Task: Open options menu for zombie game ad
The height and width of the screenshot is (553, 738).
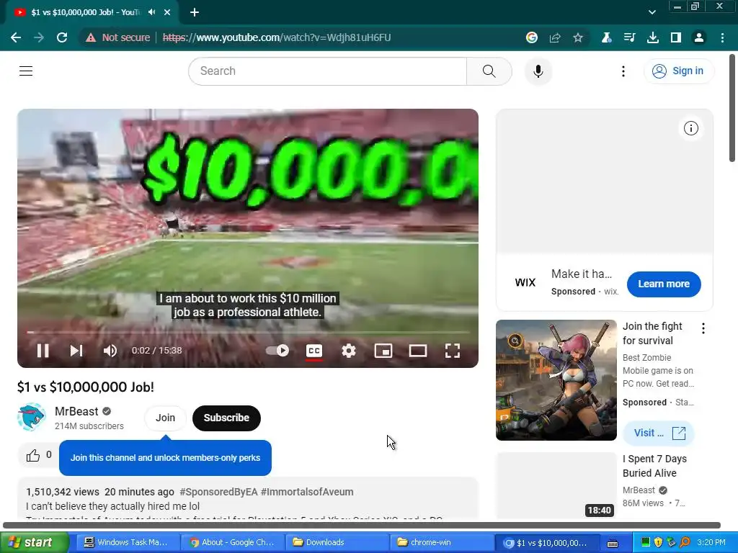Action: point(703,328)
